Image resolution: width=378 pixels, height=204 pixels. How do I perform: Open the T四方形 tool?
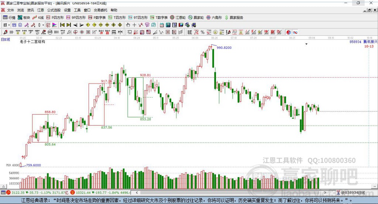coord(117,18)
